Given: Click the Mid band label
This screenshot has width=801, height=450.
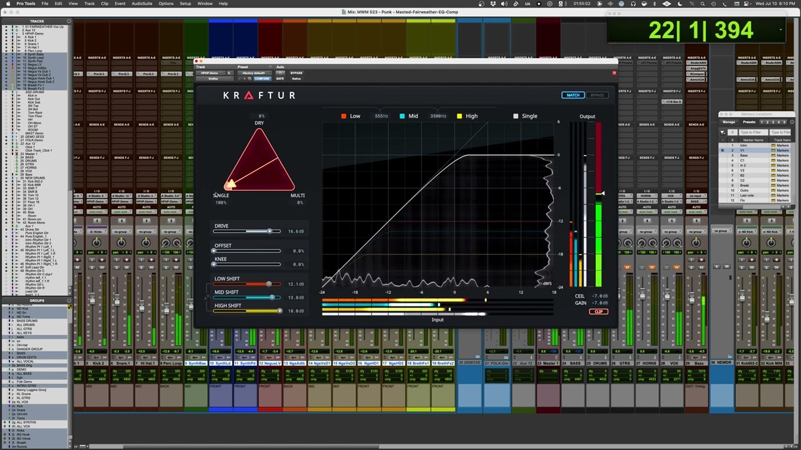Looking at the screenshot, I should (413, 116).
